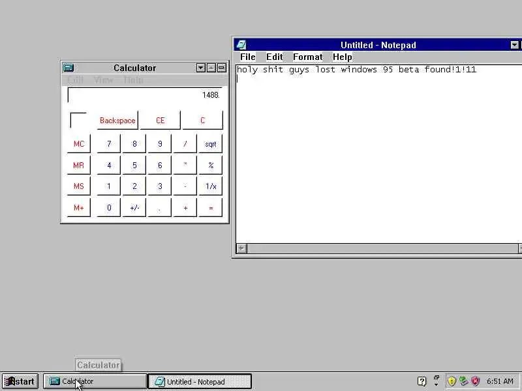The image size is (522, 391).
Task: Click the 6:51 AM clock
Action: tap(500, 381)
